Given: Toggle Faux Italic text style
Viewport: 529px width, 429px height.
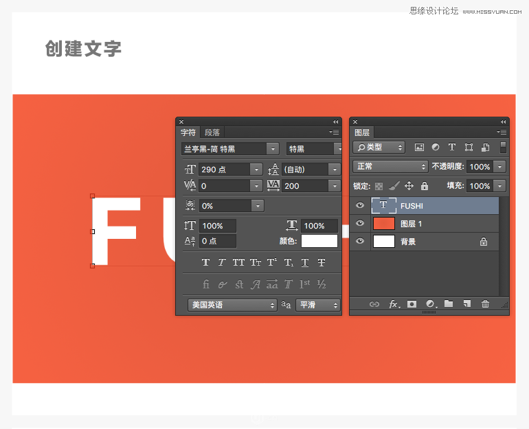Looking at the screenshot, I should click(x=222, y=262).
